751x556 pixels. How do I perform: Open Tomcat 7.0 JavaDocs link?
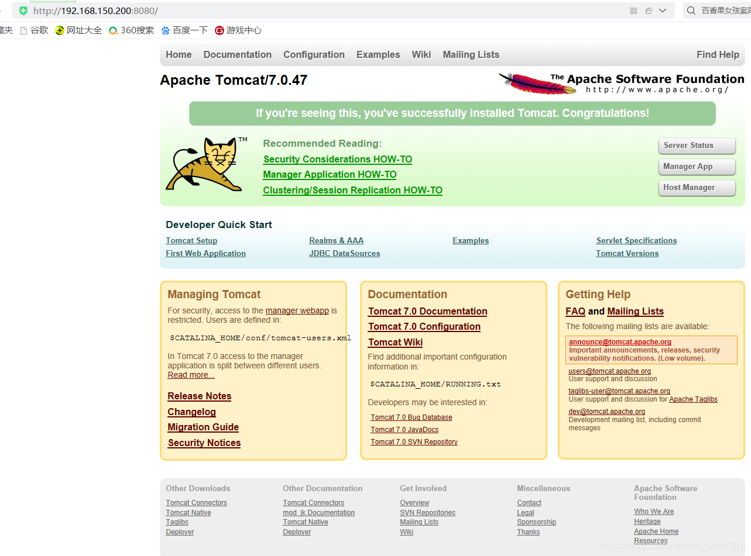pyautogui.click(x=404, y=430)
